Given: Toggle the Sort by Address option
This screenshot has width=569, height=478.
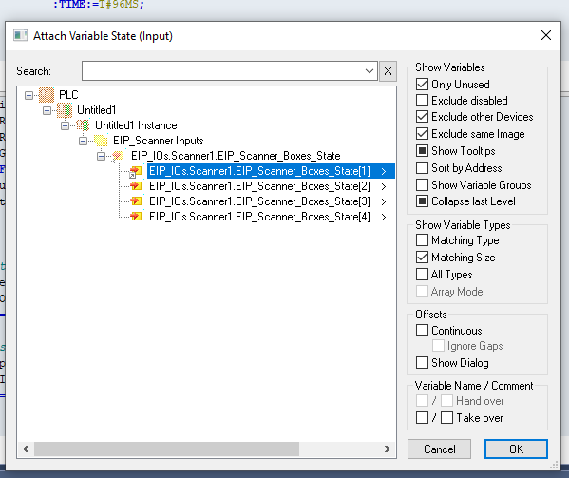Looking at the screenshot, I should coord(422,168).
